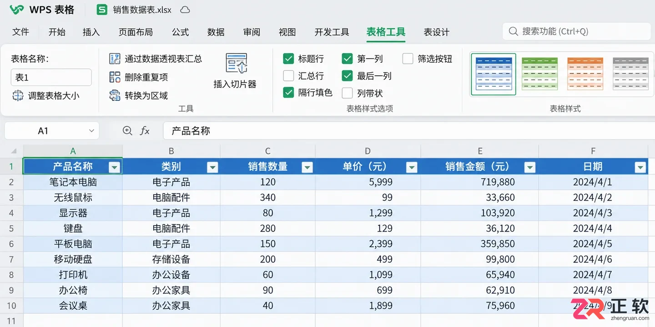Enable the 列带状 checkbox
This screenshot has width=655, height=327.
pyautogui.click(x=348, y=93)
